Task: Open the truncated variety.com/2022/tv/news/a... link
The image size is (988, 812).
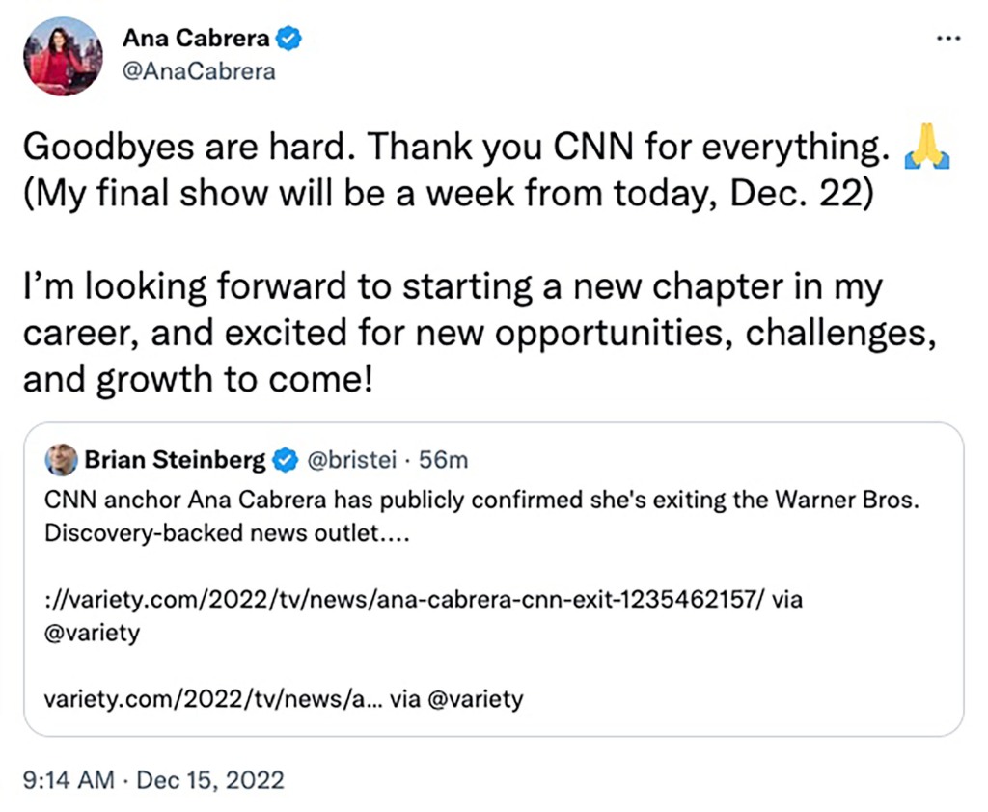Action: point(213,699)
